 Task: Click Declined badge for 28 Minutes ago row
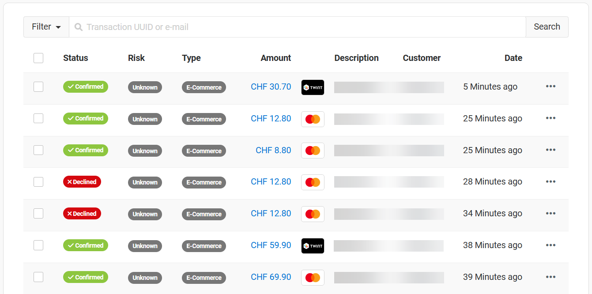(x=82, y=182)
